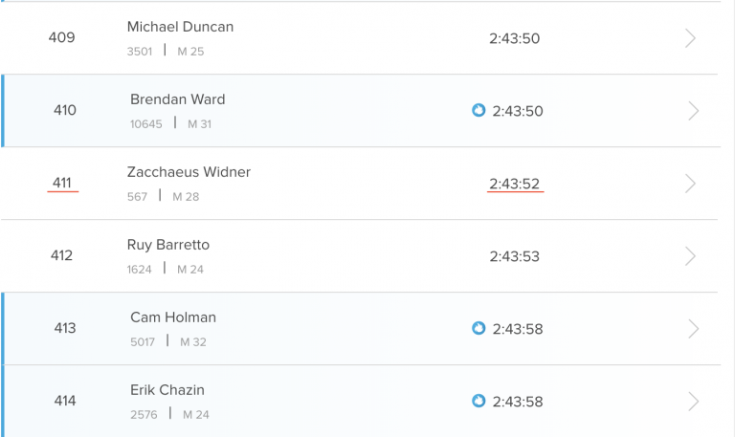Expand Michael Duncan's result with the chevron
This screenshot has width=735, height=437.
691,38
